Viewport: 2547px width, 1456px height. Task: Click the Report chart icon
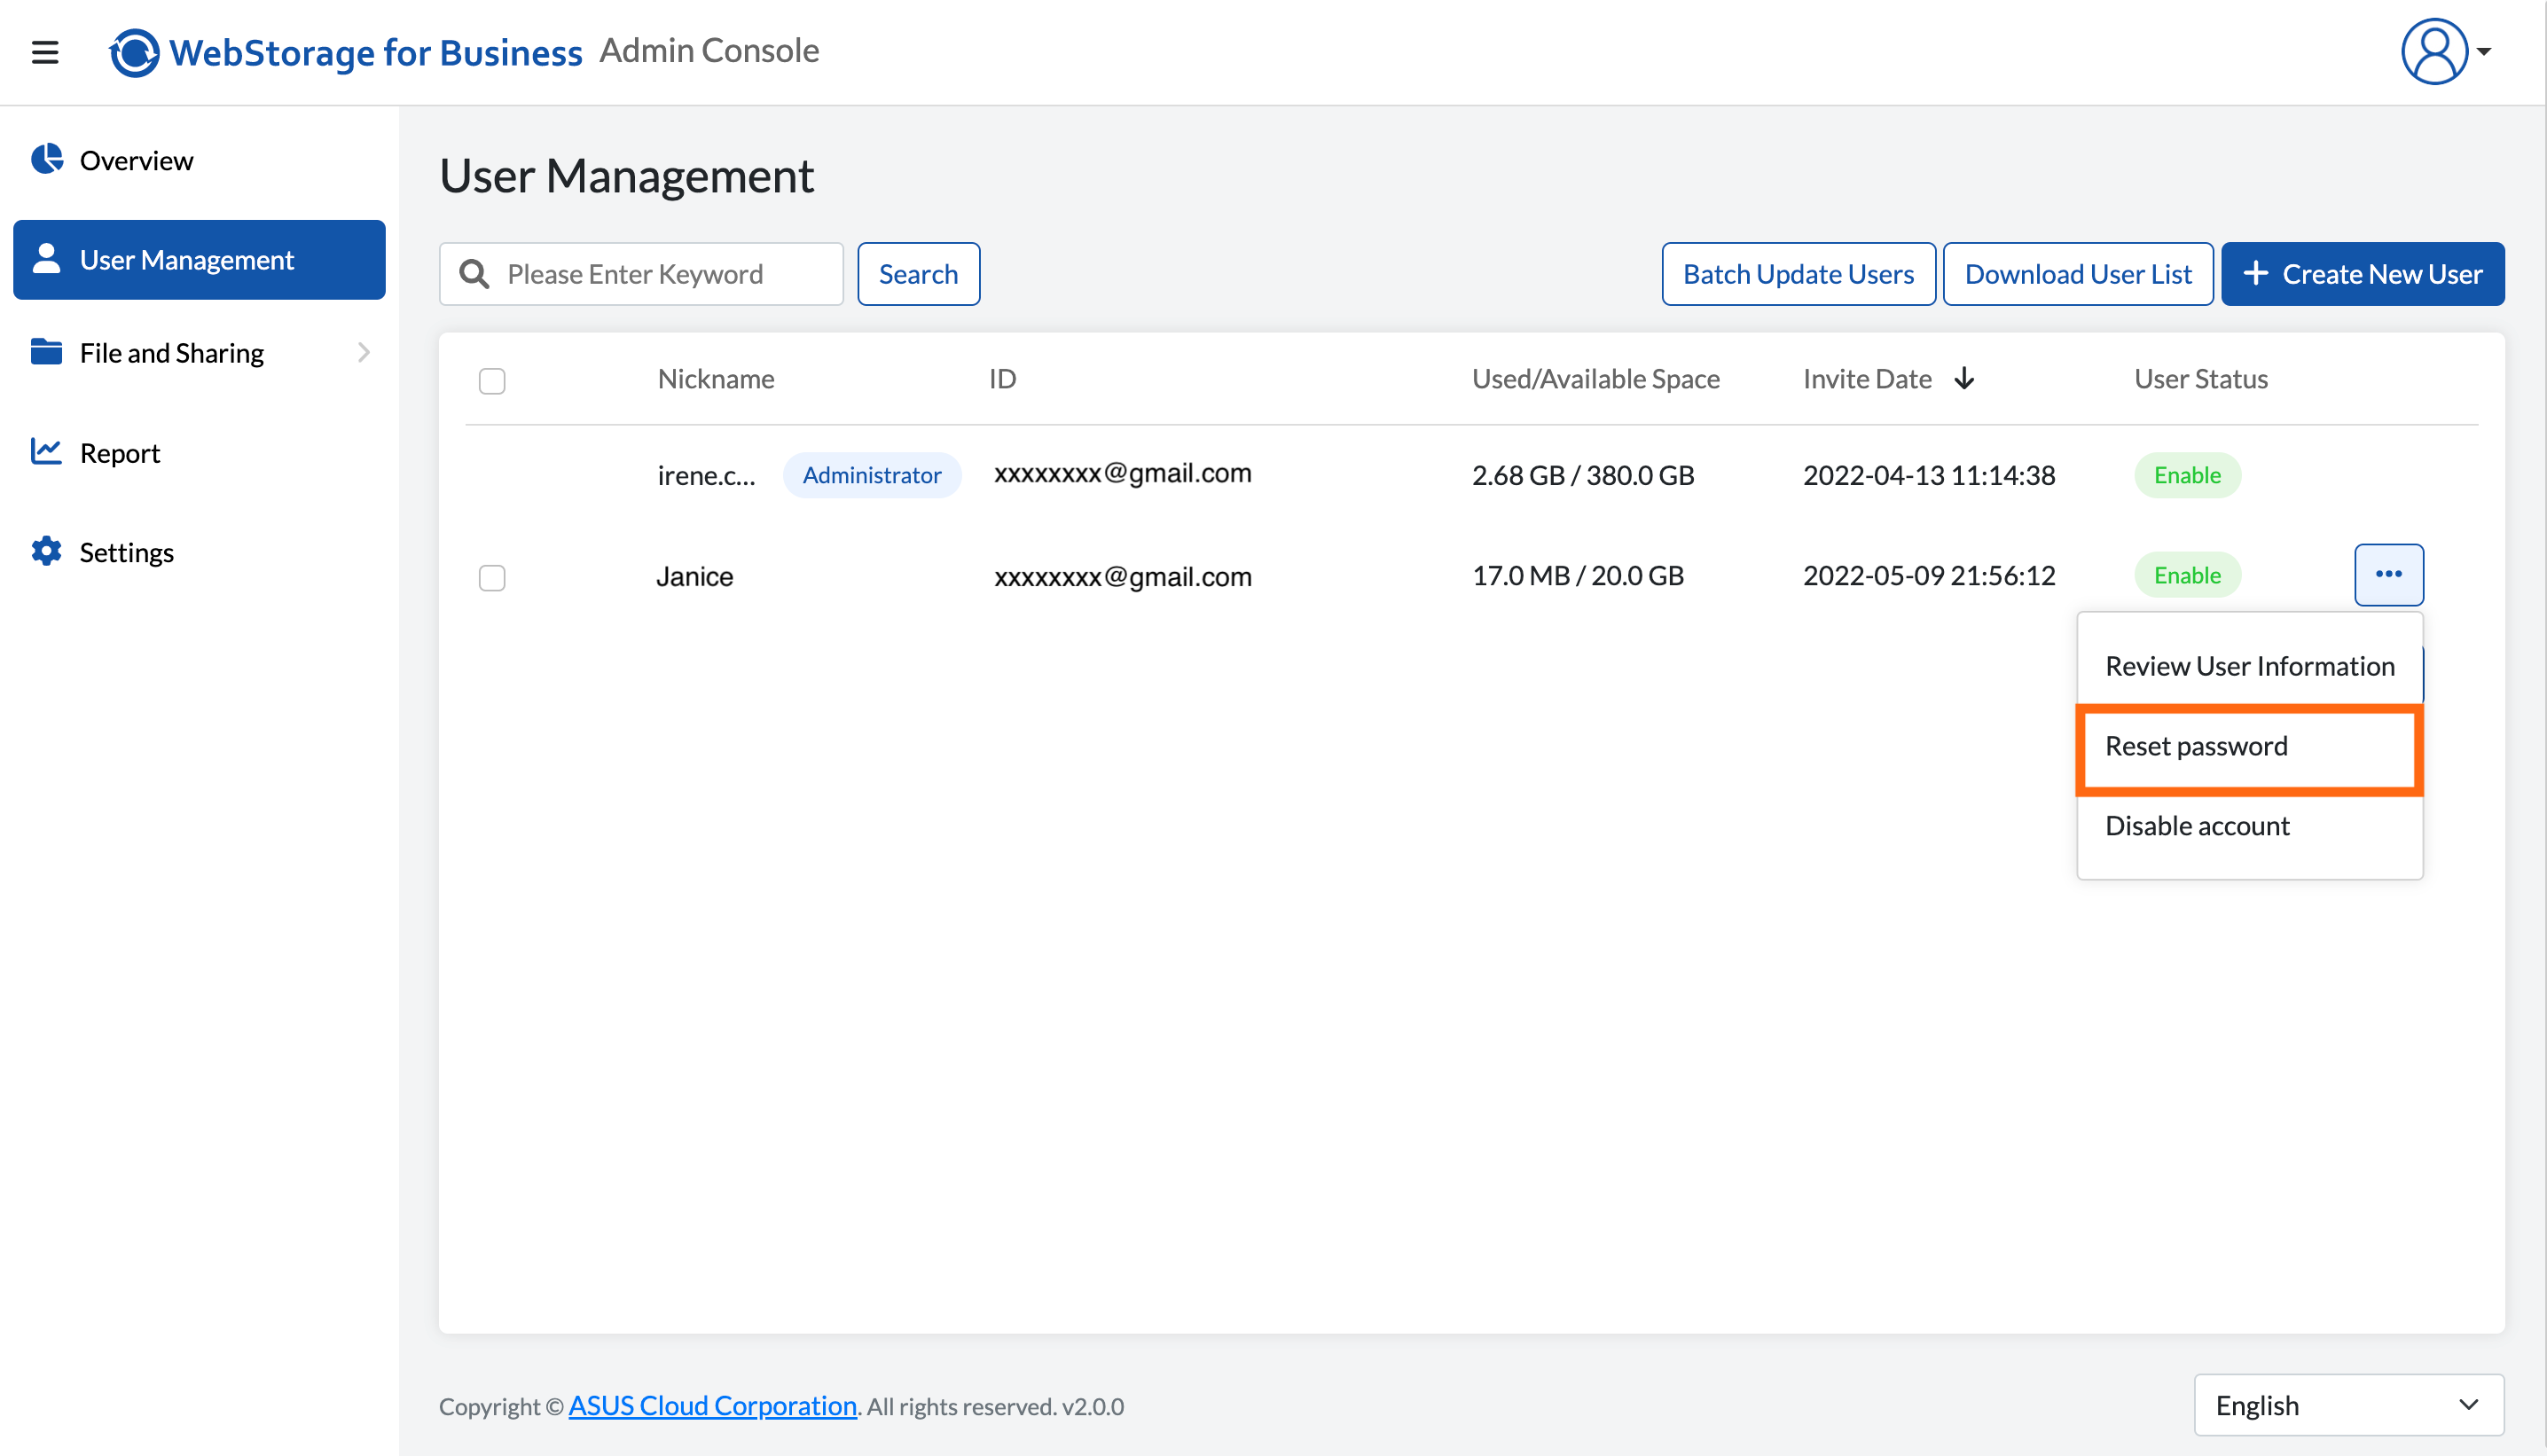(x=46, y=451)
